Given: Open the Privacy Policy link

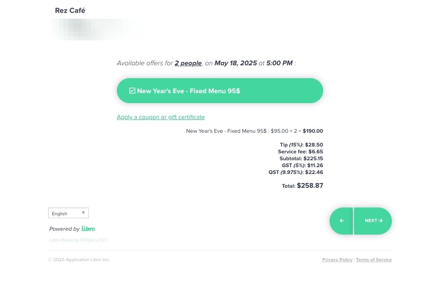Looking at the screenshot, I should tap(337, 260).
